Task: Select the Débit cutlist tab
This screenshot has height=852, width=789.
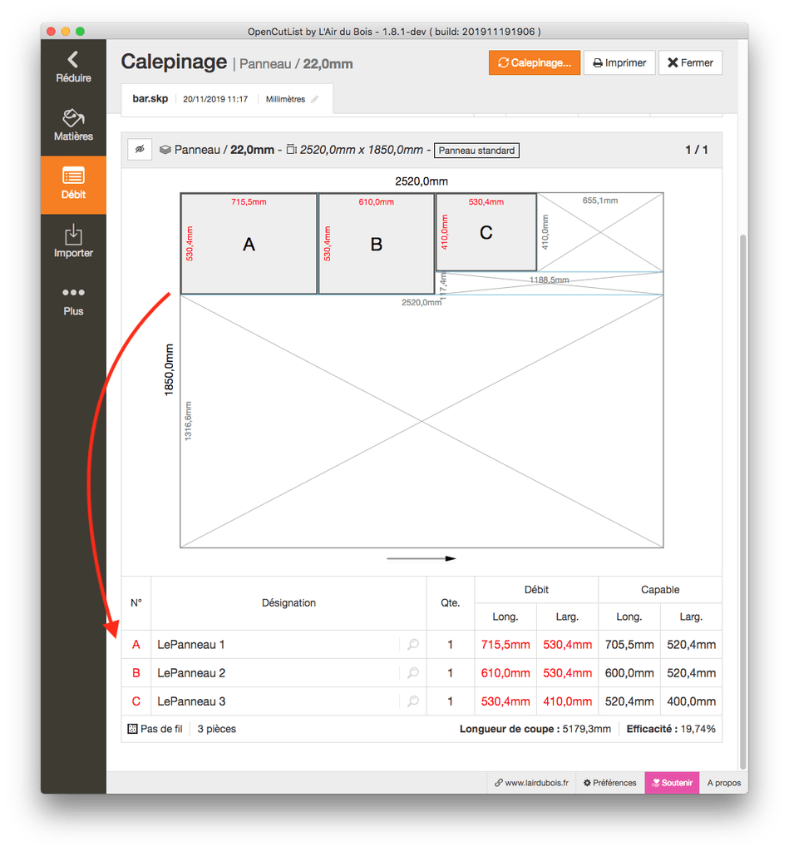Action: click(x=73, y=185)
